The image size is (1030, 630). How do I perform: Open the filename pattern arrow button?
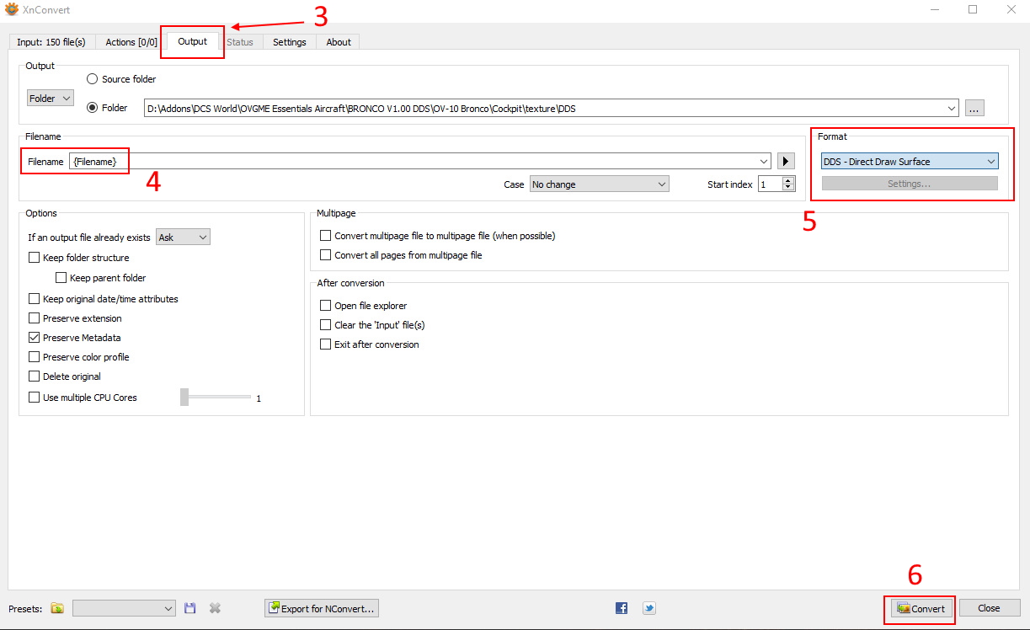786,161
